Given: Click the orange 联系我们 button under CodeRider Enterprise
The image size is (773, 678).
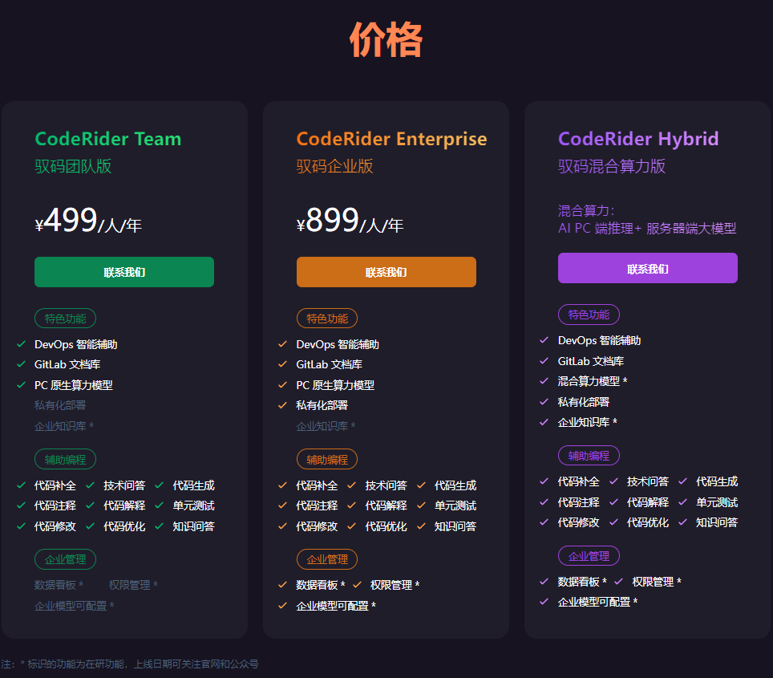Looking at the screenshot, I should (386, 272).
